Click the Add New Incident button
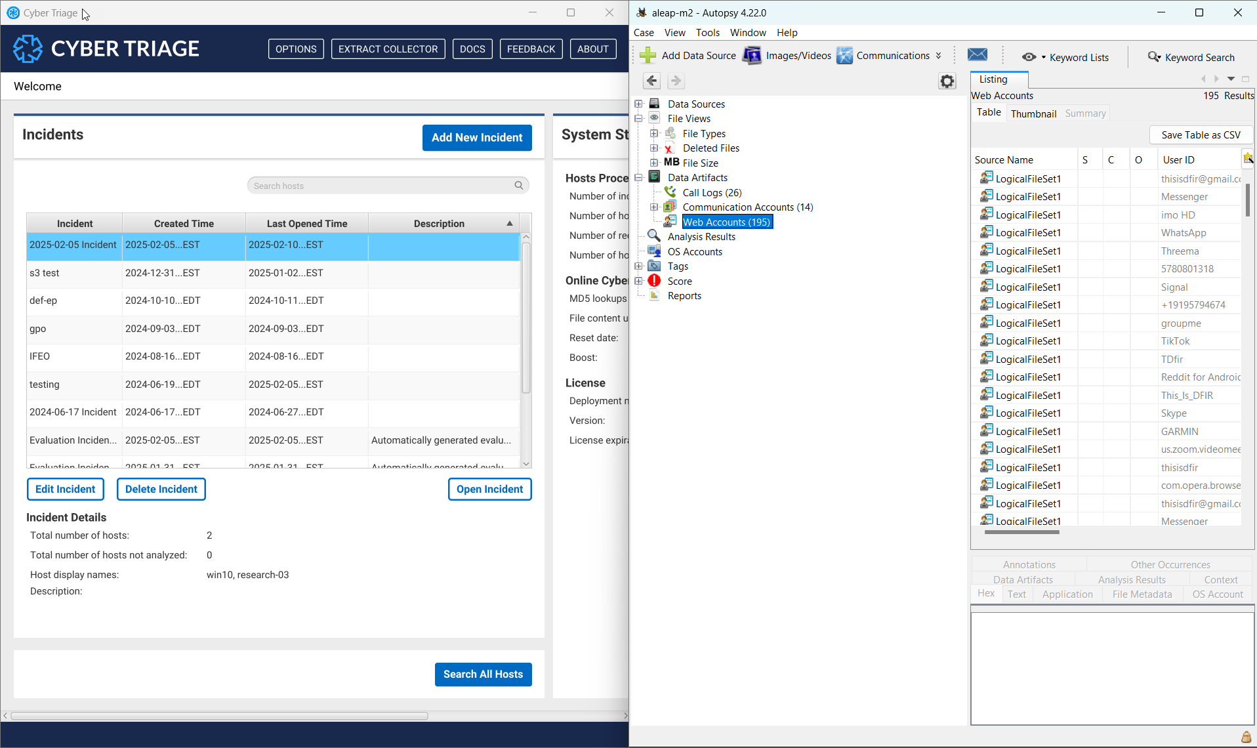Image resolution: width=1257 pixels, height=748 pixels. (x=476, y=138)
